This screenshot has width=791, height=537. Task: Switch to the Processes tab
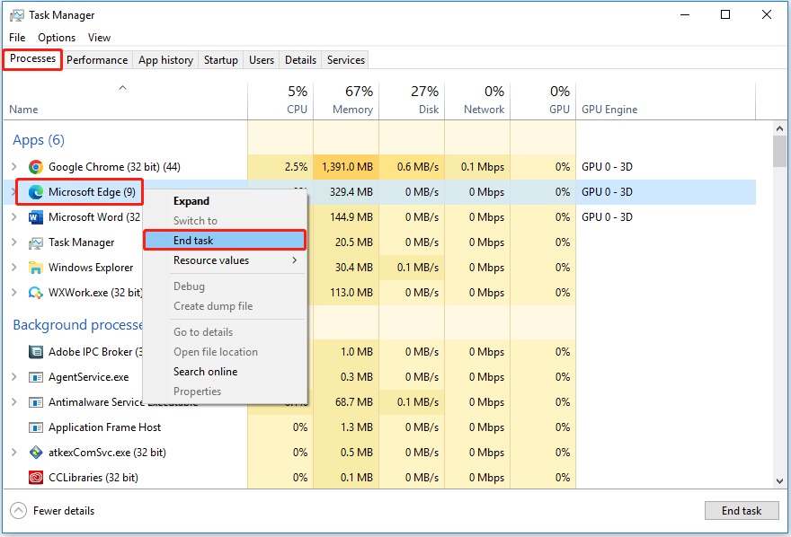point(32,59)
